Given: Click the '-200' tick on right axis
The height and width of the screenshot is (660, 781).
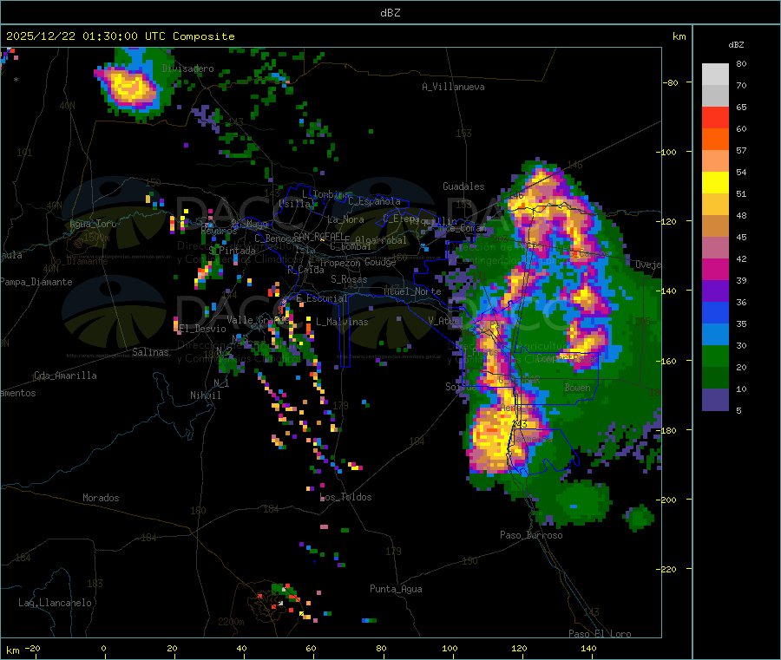Looking at the screenshot, I should [x=666, y=500].
